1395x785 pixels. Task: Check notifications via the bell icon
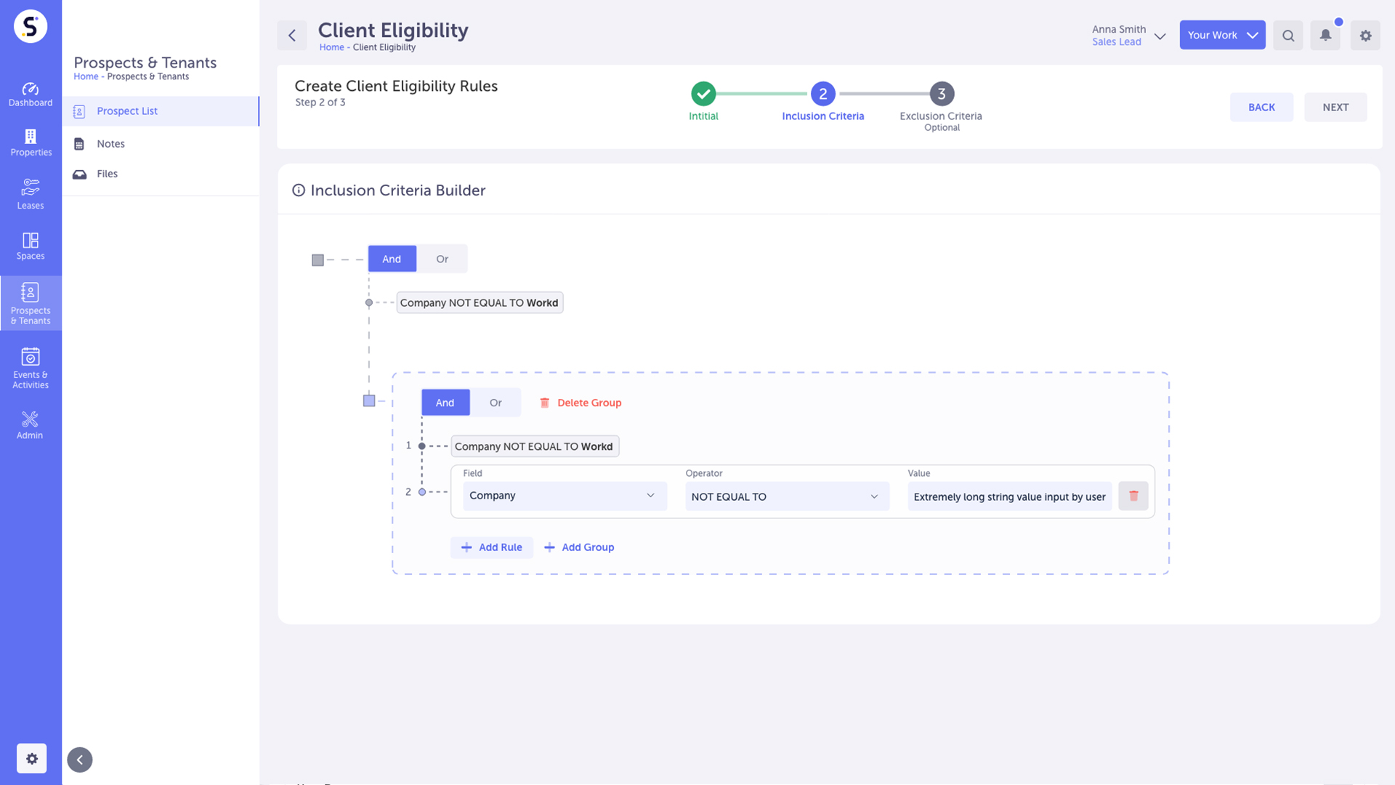pos(1325,35)
